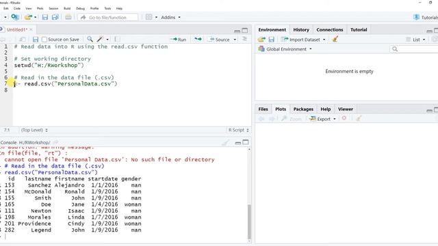Image resolution: width=438 pixels, height=246 pixels.
Task: Open the Debug menu
Action: 80,8
